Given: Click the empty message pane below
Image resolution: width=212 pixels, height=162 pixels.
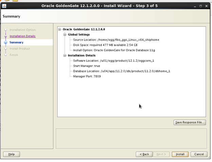Looking at the screenshot, I should click(131, 139).
